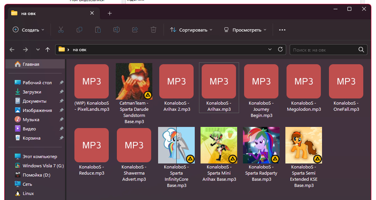
Task: Click the Copy icon in toolbar
Action: coord(79,30)
